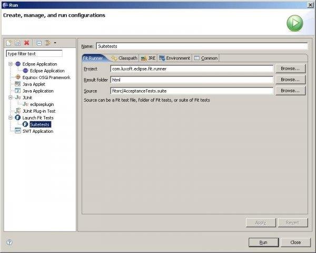This screenshot has width=316, height=253.
Task: Browse for the Project
Action: click(x=290, y=69)
